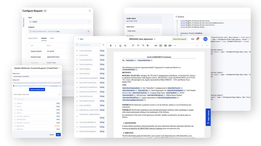Viewport: 261px width, 146px height.
Task: Switch to the Body tab
Action: coord(52,38)
